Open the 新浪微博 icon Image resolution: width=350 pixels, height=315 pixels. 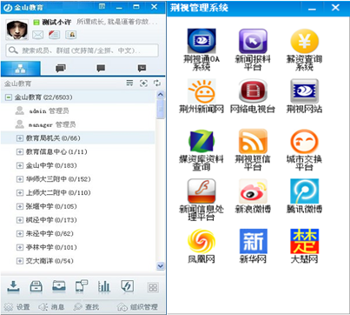(x=253, y=191)
